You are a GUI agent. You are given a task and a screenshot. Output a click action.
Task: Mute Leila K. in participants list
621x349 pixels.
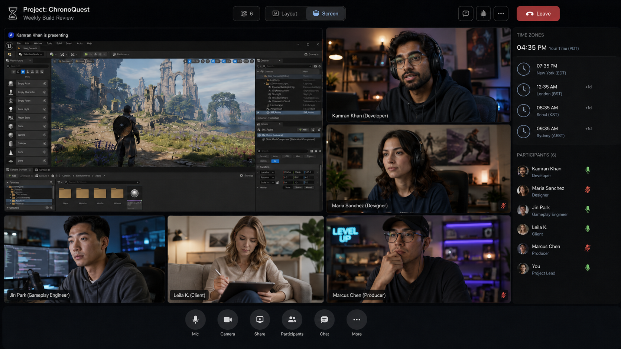point(588,229)
